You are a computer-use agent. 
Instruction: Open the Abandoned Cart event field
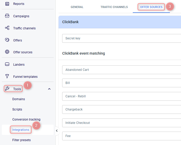(121, 70)
